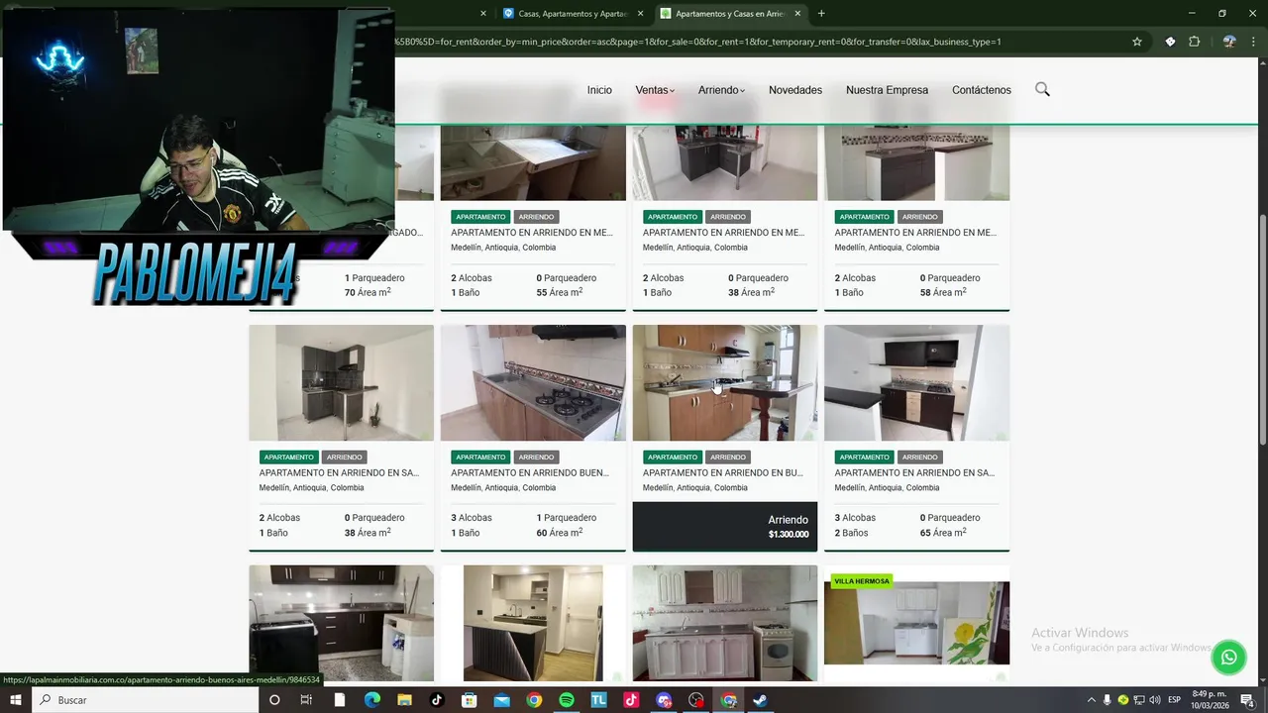The image size is (1268, 713).
Task: Bookmark this page with the star icon
Action: coord(1137,42)
